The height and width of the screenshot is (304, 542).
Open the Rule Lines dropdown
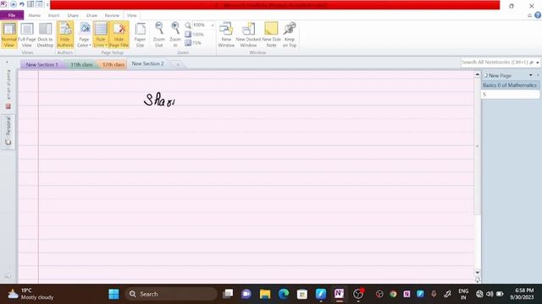101,35
